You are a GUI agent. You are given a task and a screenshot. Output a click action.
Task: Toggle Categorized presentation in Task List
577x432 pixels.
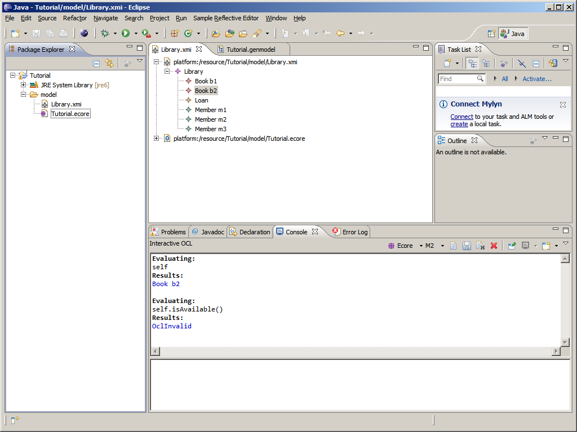click(x=472, y=63)
